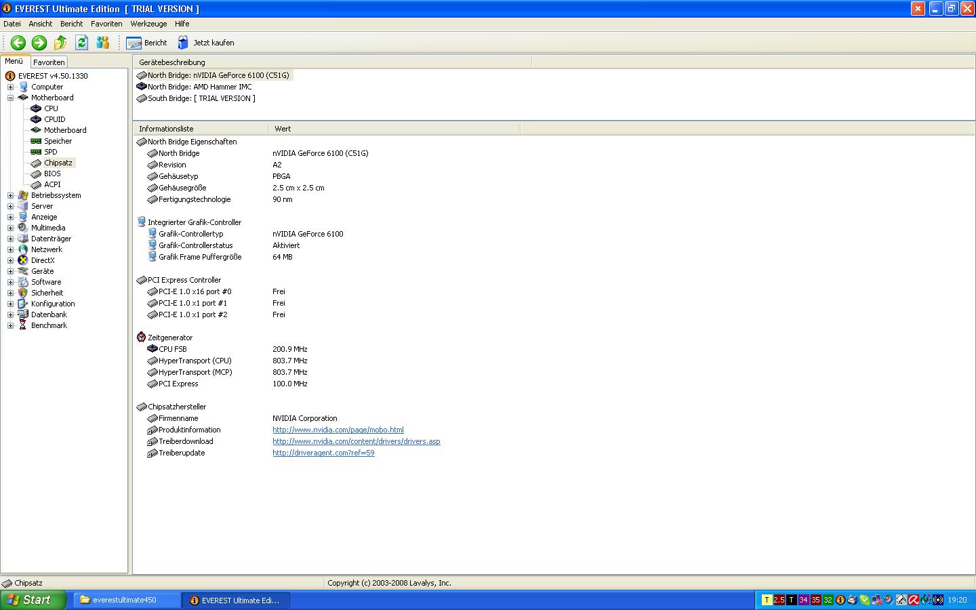Image resolution: width=976 pixels, height=610 pixels.
Task: Click the Integrierter Grafik-Controller monitor icon
Action: point(141,222)
